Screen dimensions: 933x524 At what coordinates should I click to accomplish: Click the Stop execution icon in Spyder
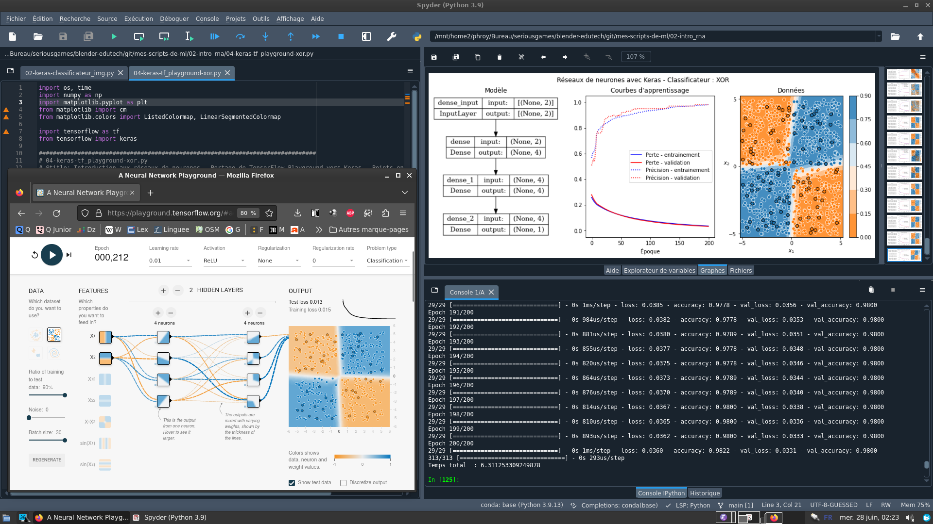pyautogui.click(x=341, y=36)
